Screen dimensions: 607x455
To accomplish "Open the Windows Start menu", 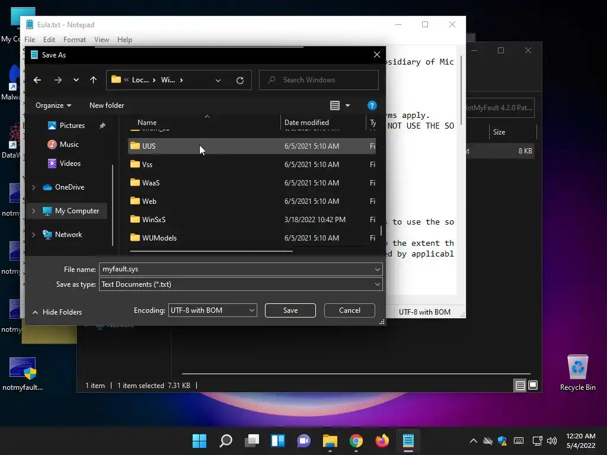I will tap(200, 441).
